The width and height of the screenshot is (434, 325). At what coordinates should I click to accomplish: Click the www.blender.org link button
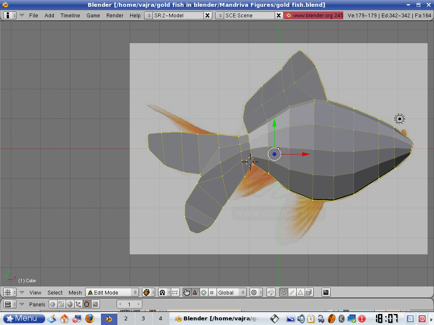[314, 15]
